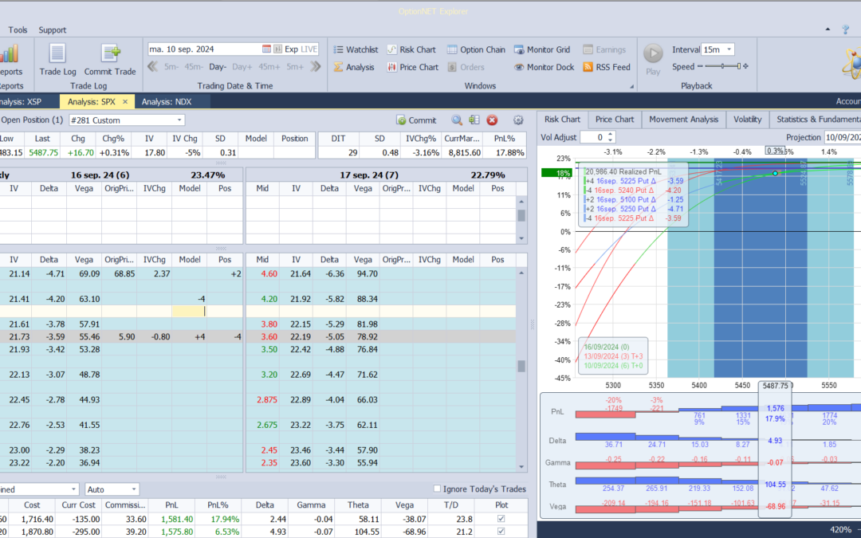Jump forward with the double right arrow

coord(315,66)
